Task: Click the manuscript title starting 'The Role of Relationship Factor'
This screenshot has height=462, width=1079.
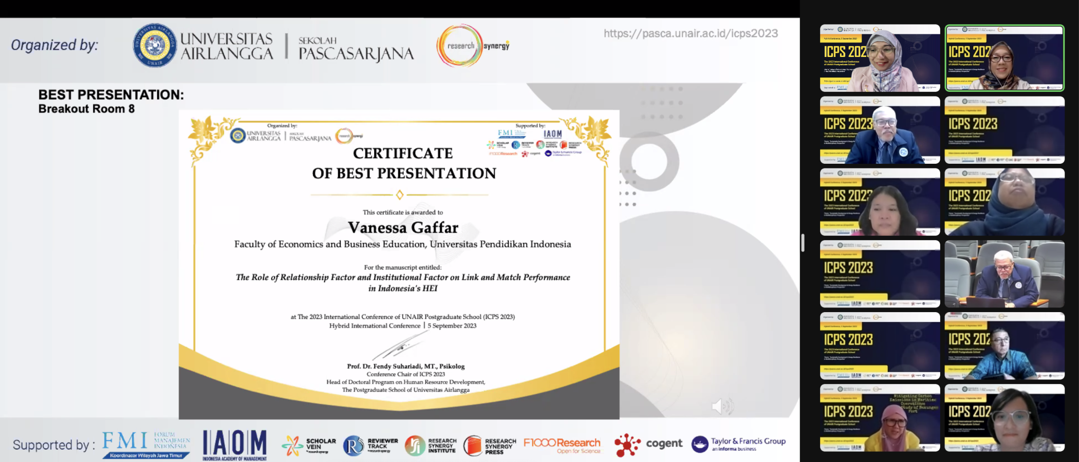Action: point(403,277)
